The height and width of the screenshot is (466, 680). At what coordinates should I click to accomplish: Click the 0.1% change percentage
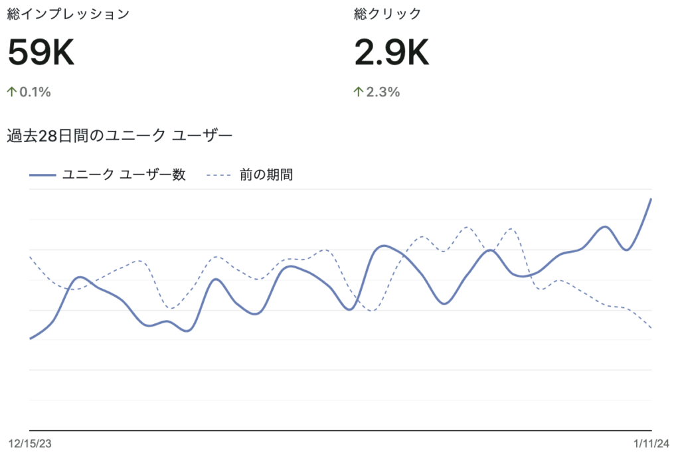click(x=35, y=92)
